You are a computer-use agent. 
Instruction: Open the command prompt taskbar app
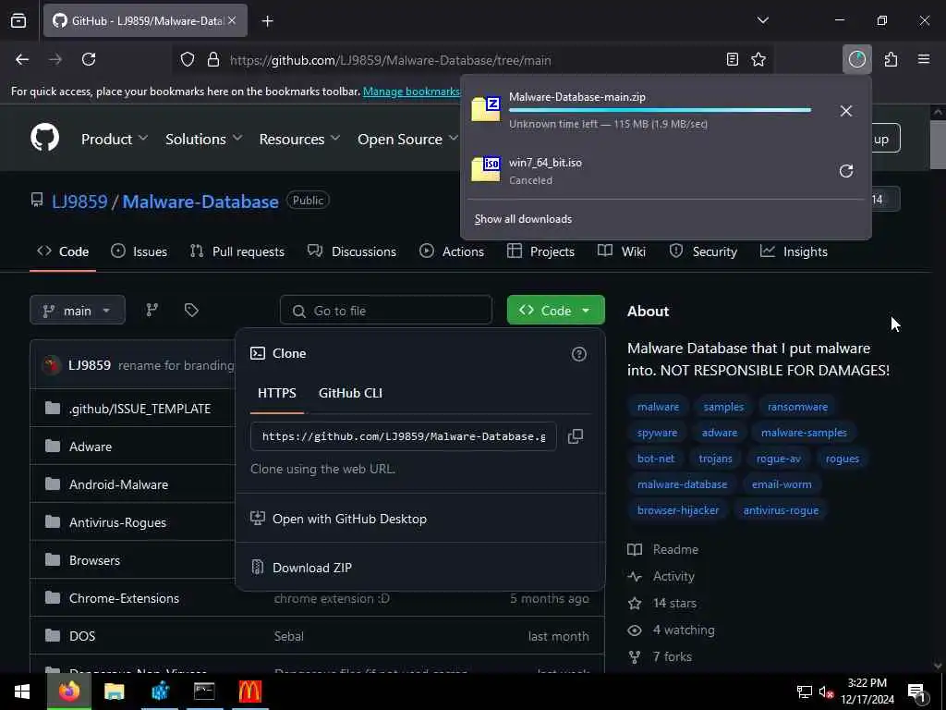tap(204, 692)
